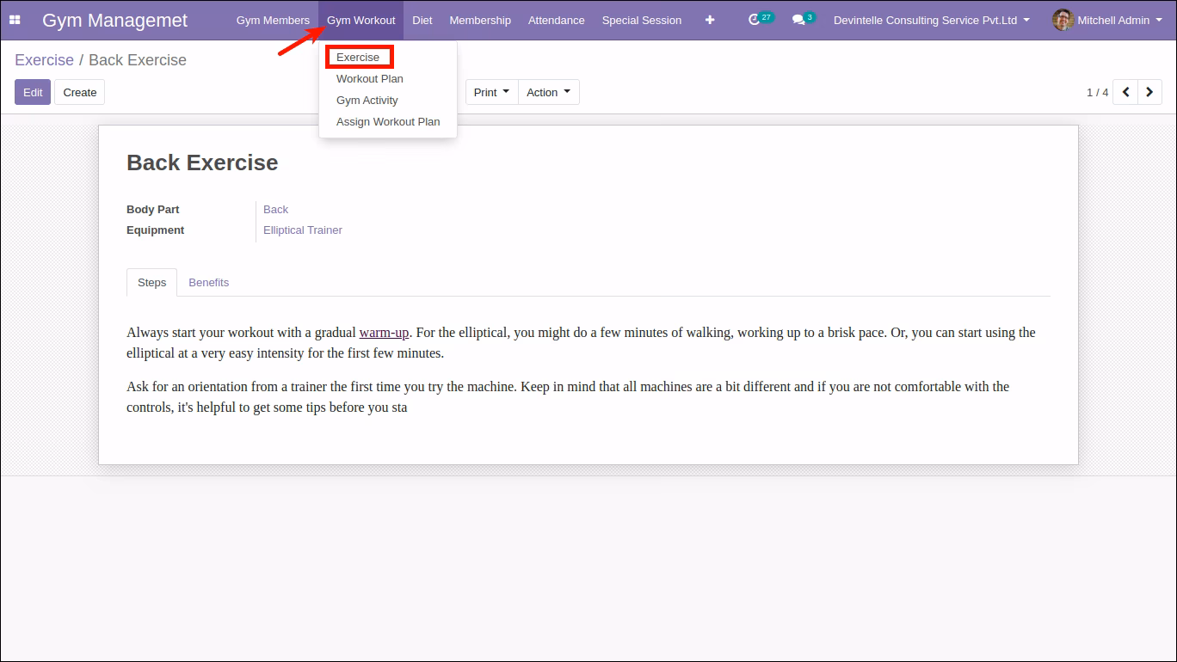1177x662 pixels.
Task: Choose Gym Activity menu entry
Action: [x=367, y=101]
